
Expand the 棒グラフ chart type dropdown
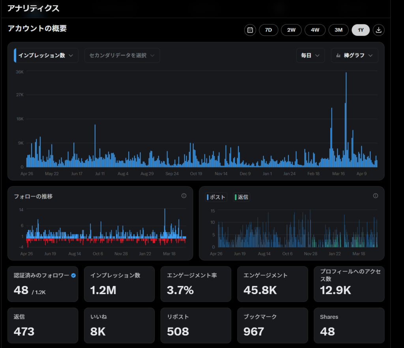point(354,56)
